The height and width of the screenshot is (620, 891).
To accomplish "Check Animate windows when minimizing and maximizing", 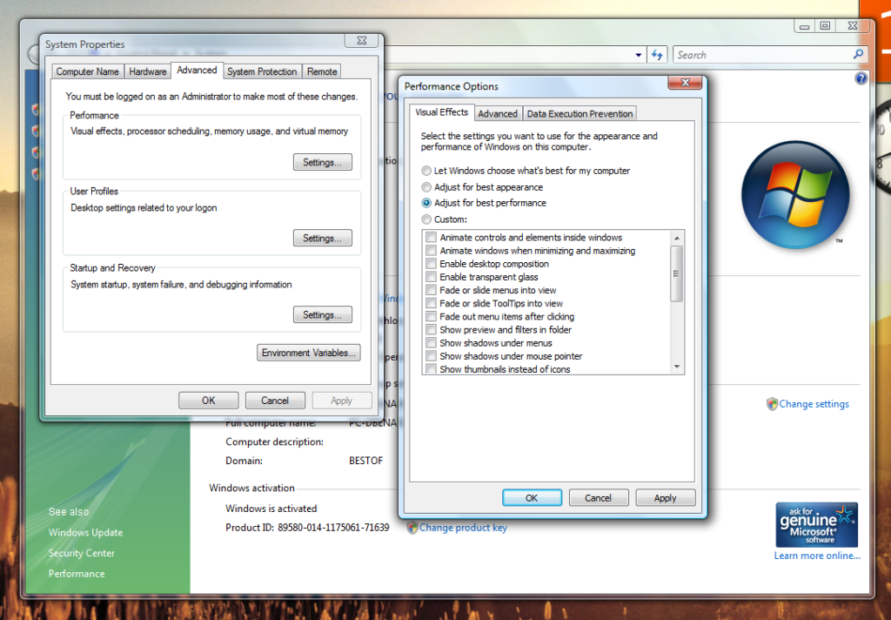I will 432,250.
